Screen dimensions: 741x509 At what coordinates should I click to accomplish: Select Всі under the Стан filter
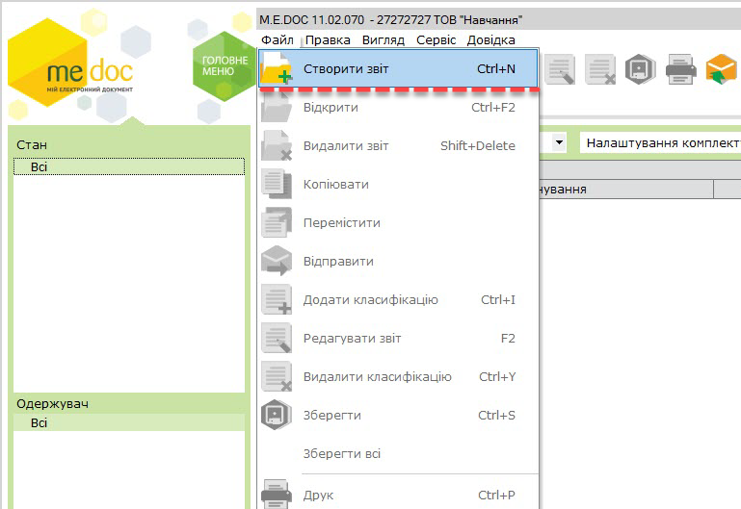tap(129, 166)
